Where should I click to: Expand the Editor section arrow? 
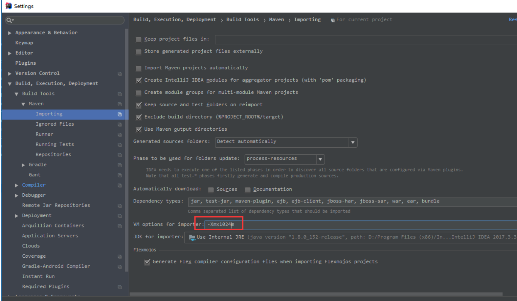pyautogui.click(x=10, y=53)
